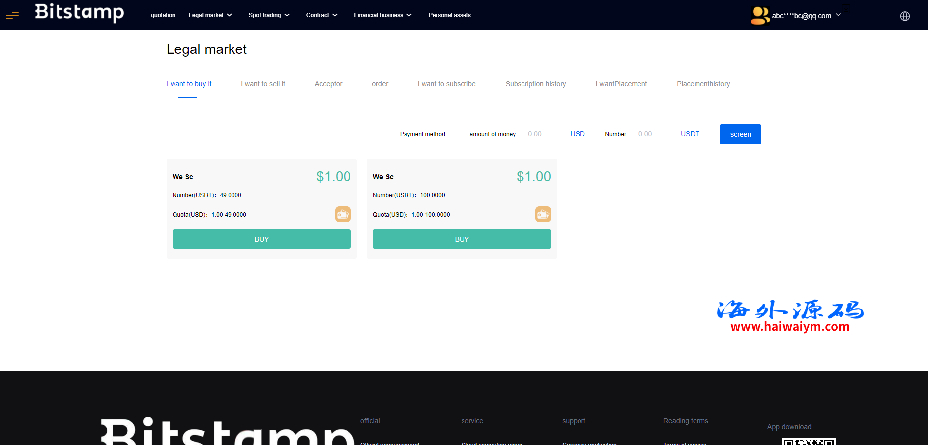Expand the Spot trading dropdown
This screenshot has height=445, width=928.
[x=269, y=15]
